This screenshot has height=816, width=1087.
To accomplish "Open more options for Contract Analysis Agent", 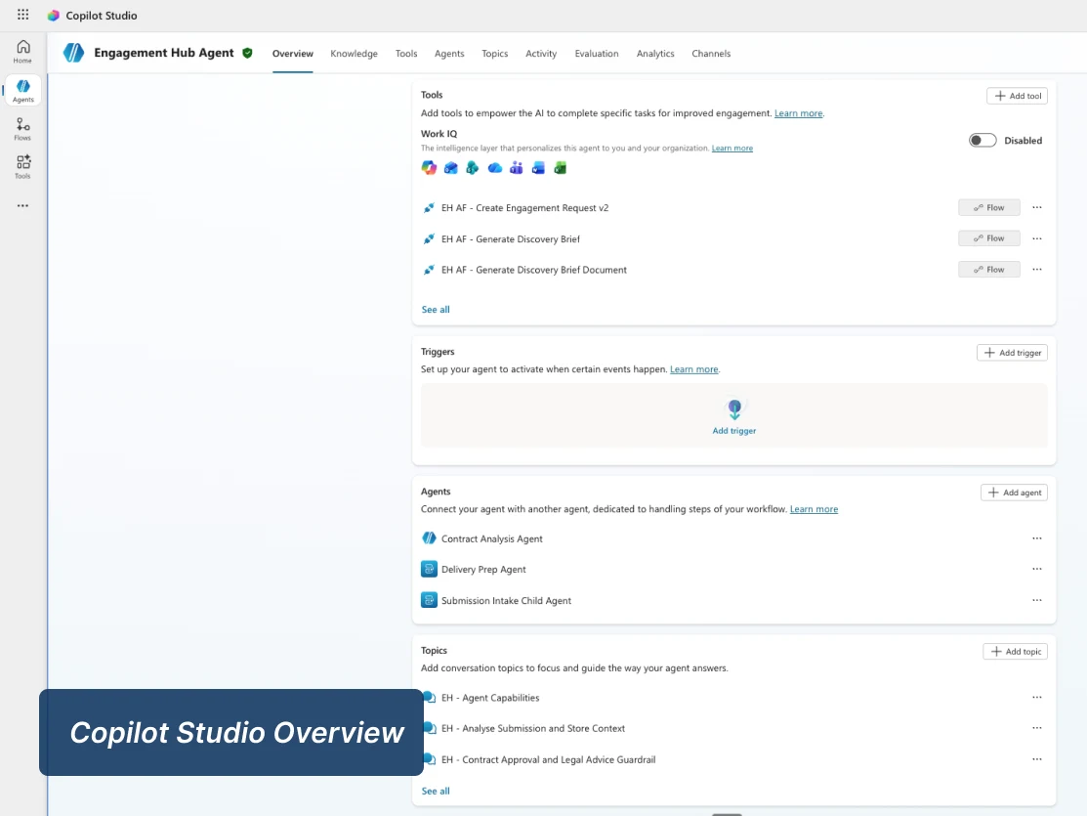I will click(x=1037, y=538).
